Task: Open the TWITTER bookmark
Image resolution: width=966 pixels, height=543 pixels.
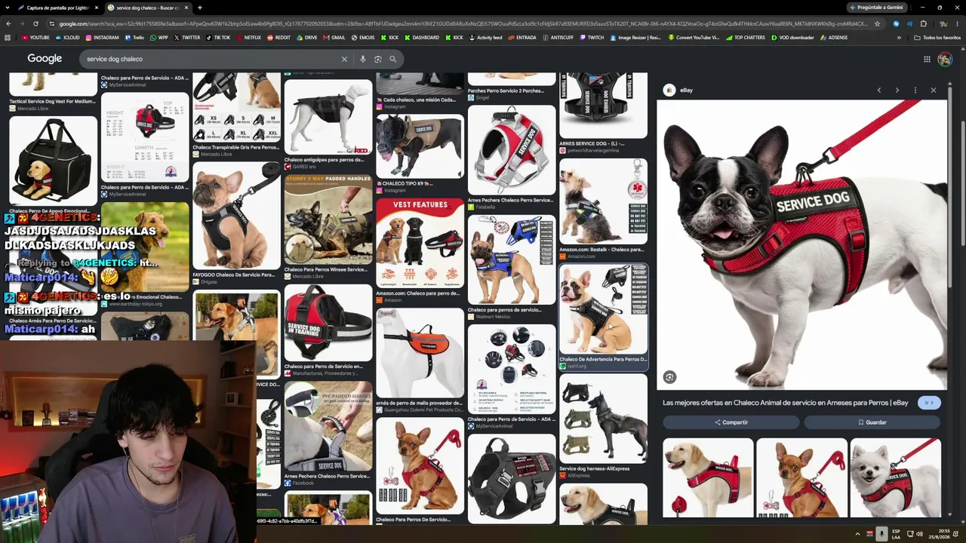Action: click(x=187, y=38)
